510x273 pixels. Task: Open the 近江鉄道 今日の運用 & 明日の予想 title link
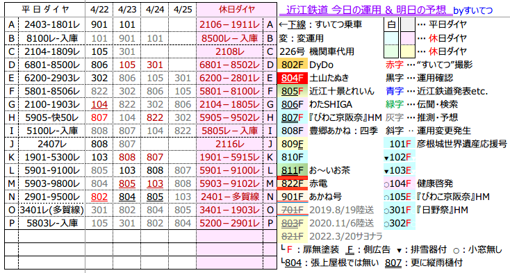[366, 10]
